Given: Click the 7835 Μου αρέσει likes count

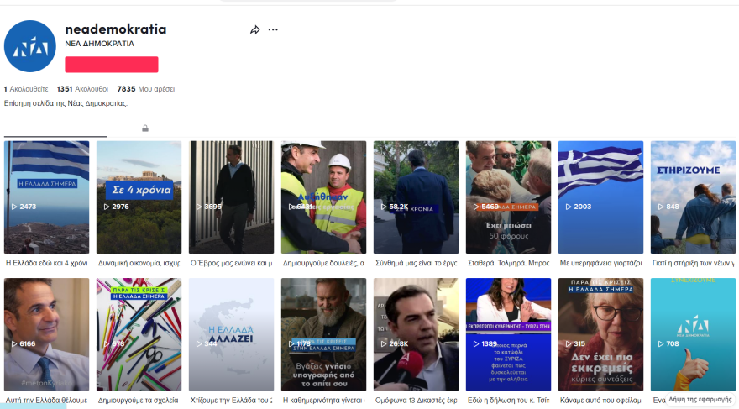Looking at the screenshot, I should click(145, 88).
